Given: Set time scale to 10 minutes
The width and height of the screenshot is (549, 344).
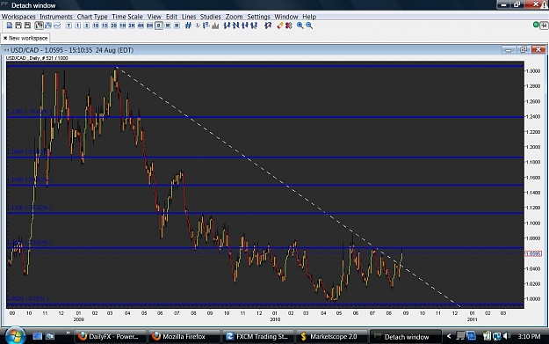Looking at the screenshot, I should (96, 26).
